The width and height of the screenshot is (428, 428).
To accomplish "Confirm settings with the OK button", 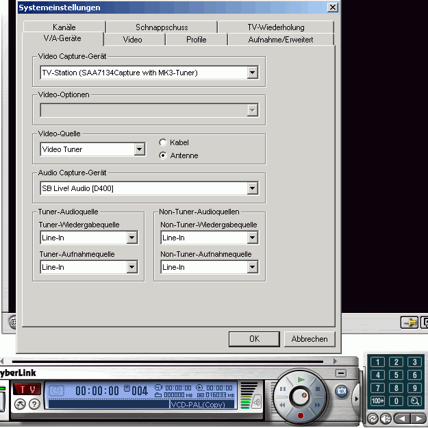I will (254, 339).
